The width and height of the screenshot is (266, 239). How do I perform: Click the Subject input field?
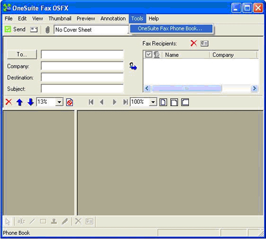[82, 88]
